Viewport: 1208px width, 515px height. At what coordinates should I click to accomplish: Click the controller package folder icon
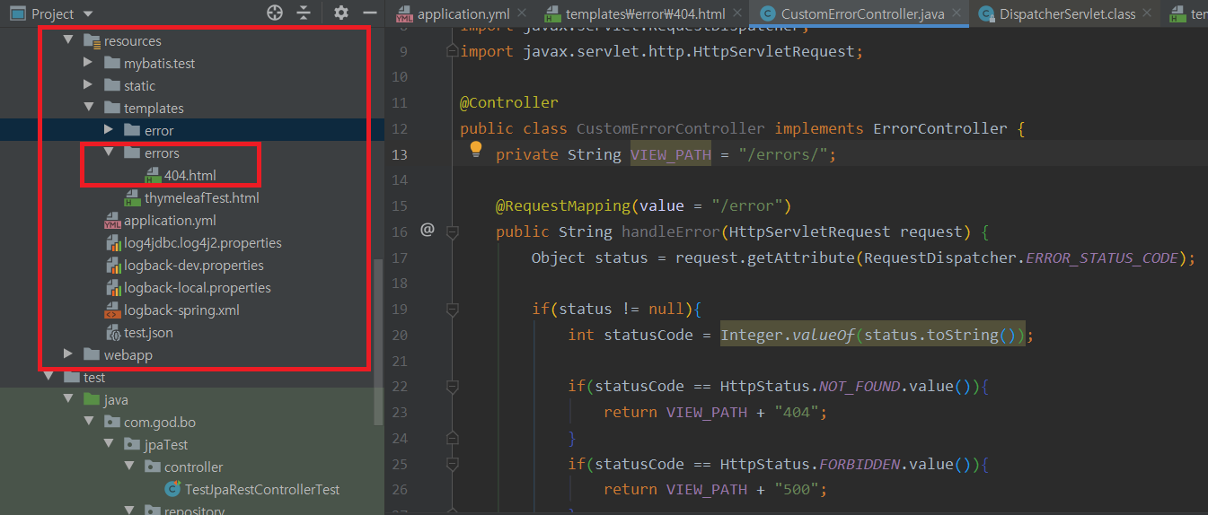(153, 467)
